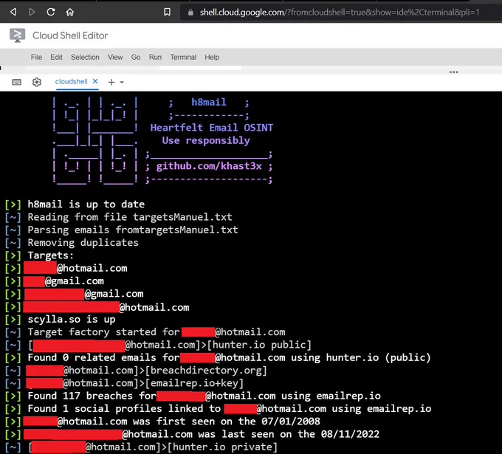Click the 'h8mail' banner title
Image resolution: width=502 pixels, height=454 pixels.
point(209,102)
